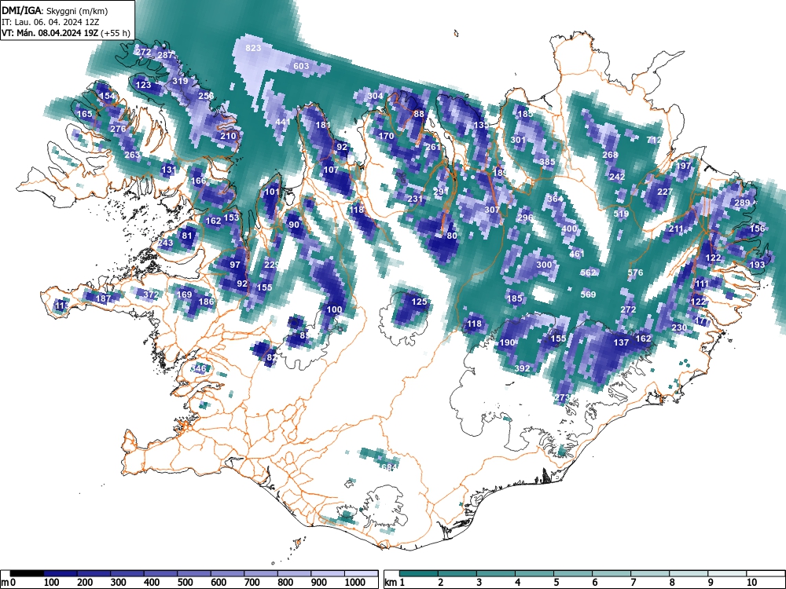
Task: Click the map number 441
Action: click(283, 122)
